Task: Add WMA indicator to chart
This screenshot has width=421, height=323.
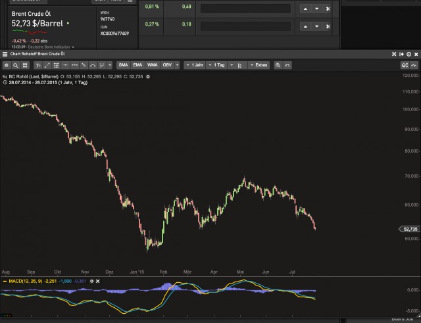Action: click(x=152, y=65)
